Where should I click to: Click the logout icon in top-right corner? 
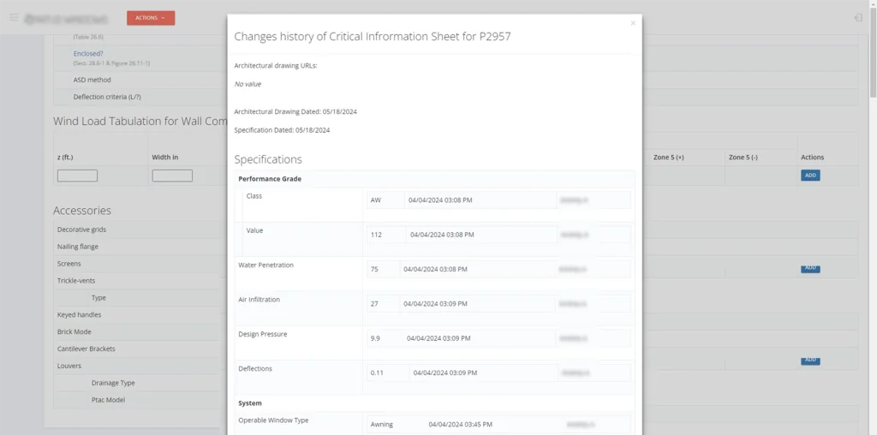pos(858,18)
